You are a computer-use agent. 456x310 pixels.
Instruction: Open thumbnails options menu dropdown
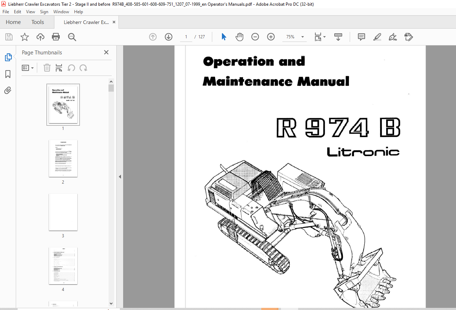pos(28,68)
